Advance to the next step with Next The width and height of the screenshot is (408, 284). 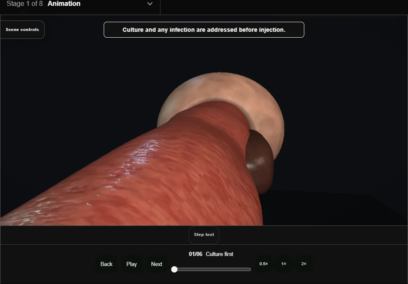157,264
